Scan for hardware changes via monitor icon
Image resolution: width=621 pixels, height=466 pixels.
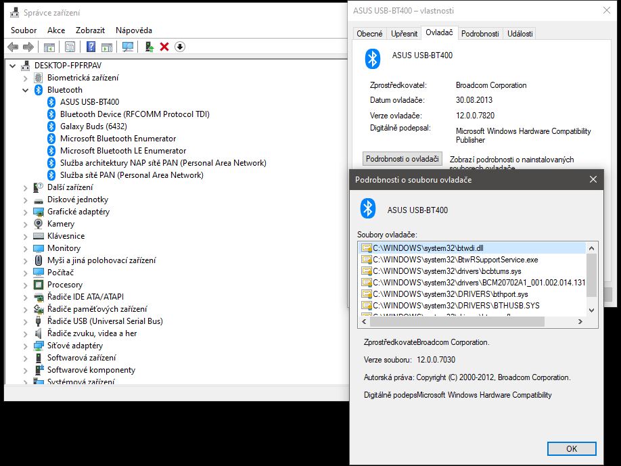[x=128, y=47]
